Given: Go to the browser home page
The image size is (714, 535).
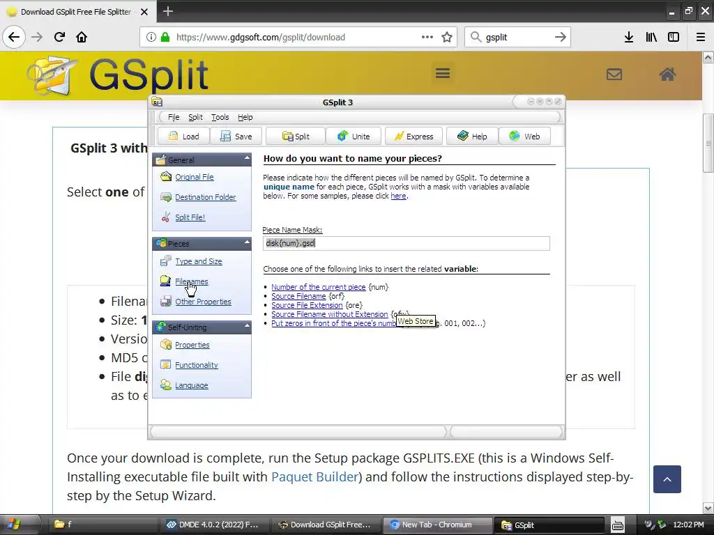Looking at the screenshot, I should click(x=82, y=37).
